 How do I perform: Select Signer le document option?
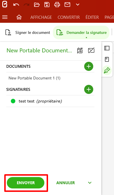(28, 32)
